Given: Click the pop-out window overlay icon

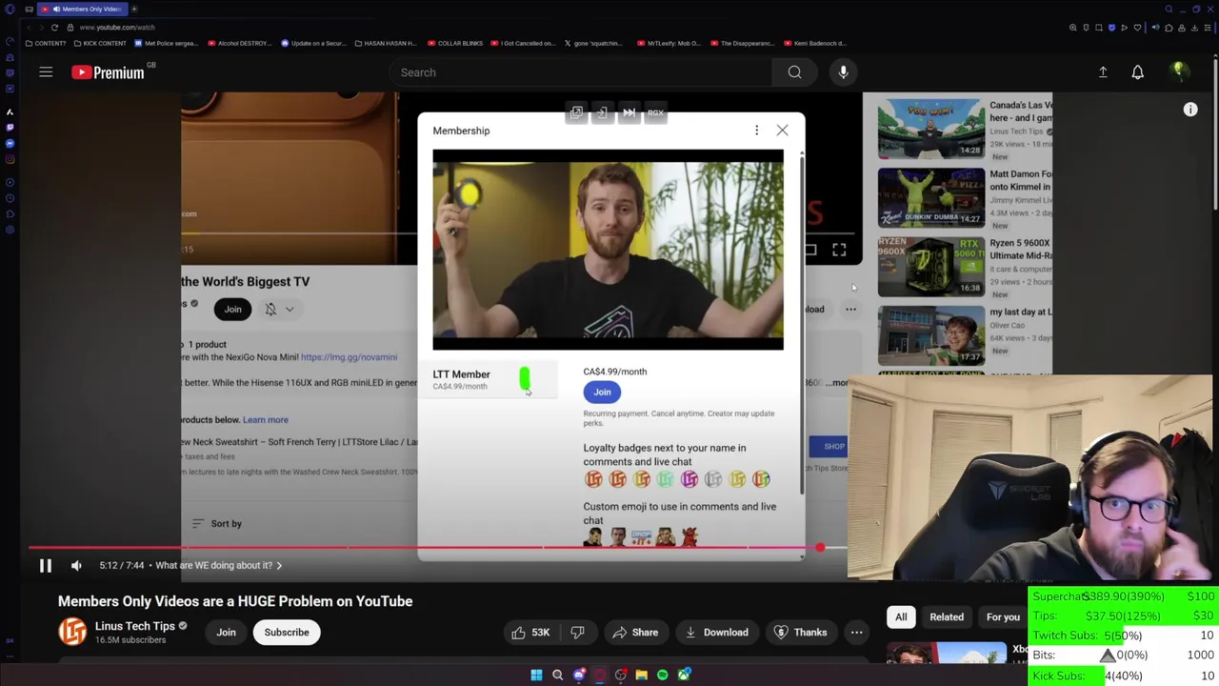Looking at the screenshot, I should (576, 113).
